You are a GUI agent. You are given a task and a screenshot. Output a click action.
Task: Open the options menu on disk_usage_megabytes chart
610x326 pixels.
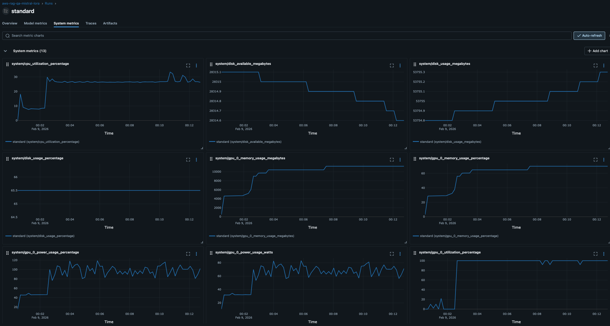coord(604,65)
